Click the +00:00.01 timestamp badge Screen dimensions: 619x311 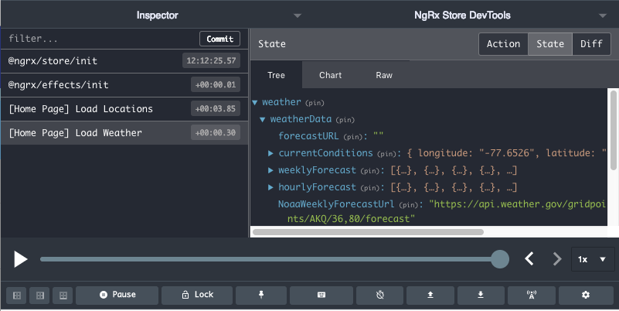point(216,84)
